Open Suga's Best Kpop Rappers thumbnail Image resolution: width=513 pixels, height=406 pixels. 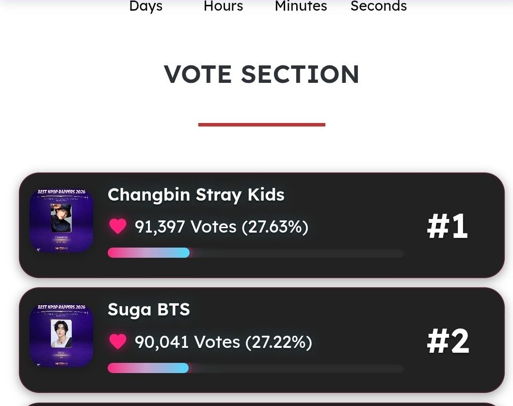pyautogui.click(x=61, y=335)
